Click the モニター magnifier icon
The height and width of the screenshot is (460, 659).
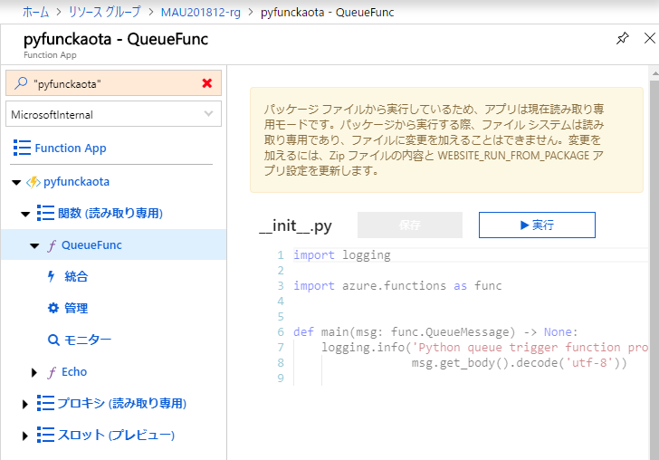[x=53, y=340]
